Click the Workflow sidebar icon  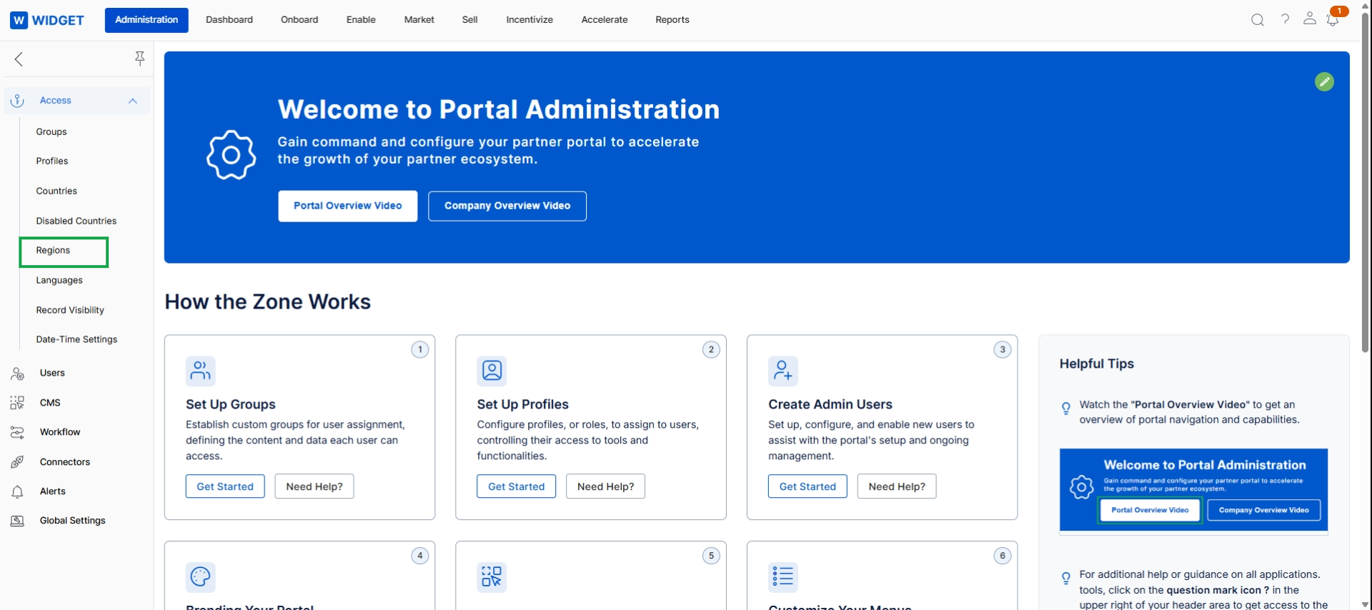click(18, 432)
